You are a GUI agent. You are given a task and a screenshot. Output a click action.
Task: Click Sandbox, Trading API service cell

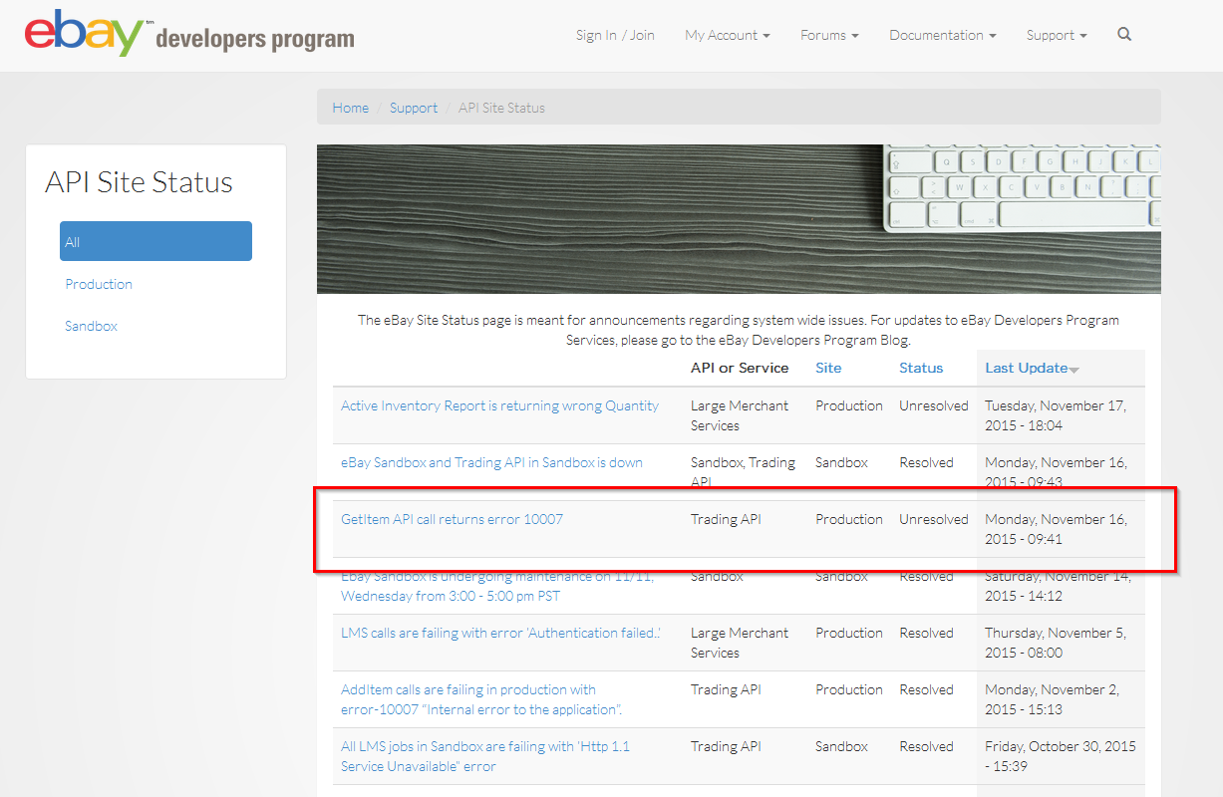pos(743,472)
